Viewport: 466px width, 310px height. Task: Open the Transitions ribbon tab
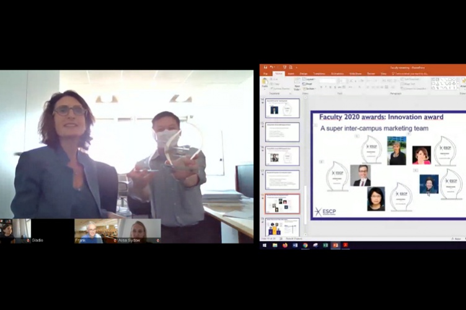click(x=319, y=73)
